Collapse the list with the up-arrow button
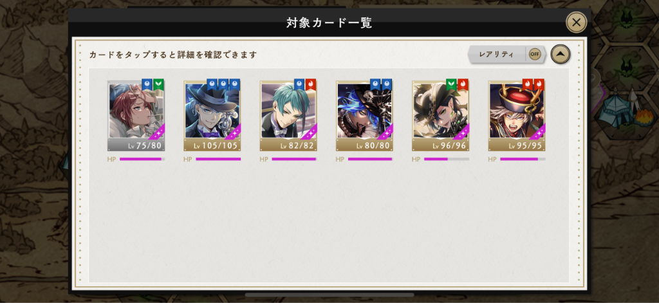This screenshot has width=659, height=303. [561, 54]
